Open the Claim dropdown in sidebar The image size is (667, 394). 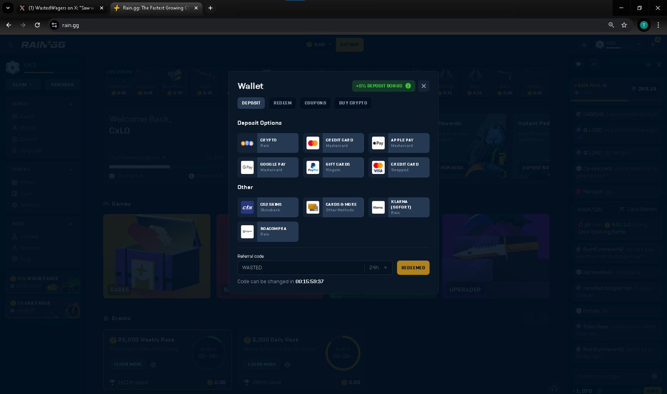[x=23, y=84]
